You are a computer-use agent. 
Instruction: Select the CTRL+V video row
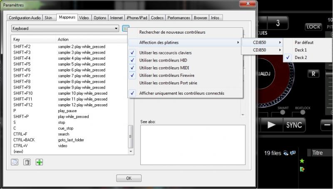(x=70, y=146)
